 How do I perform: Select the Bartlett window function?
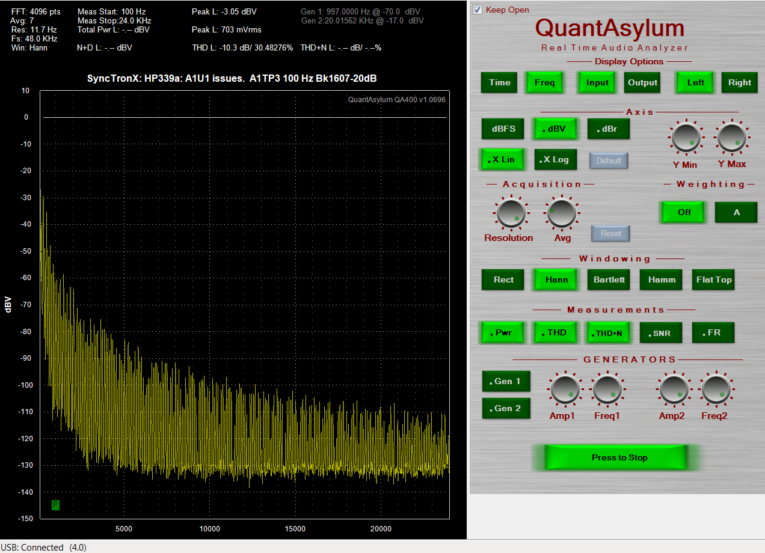(x=609, y=280)
